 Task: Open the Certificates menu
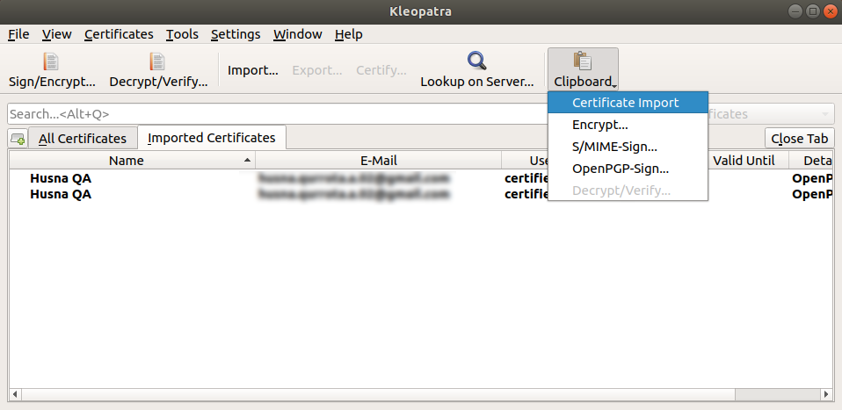[x=119, y=34]
